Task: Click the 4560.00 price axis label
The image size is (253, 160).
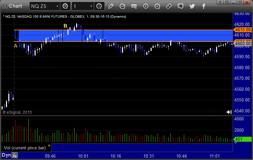Action: click(x=242, y=89)
